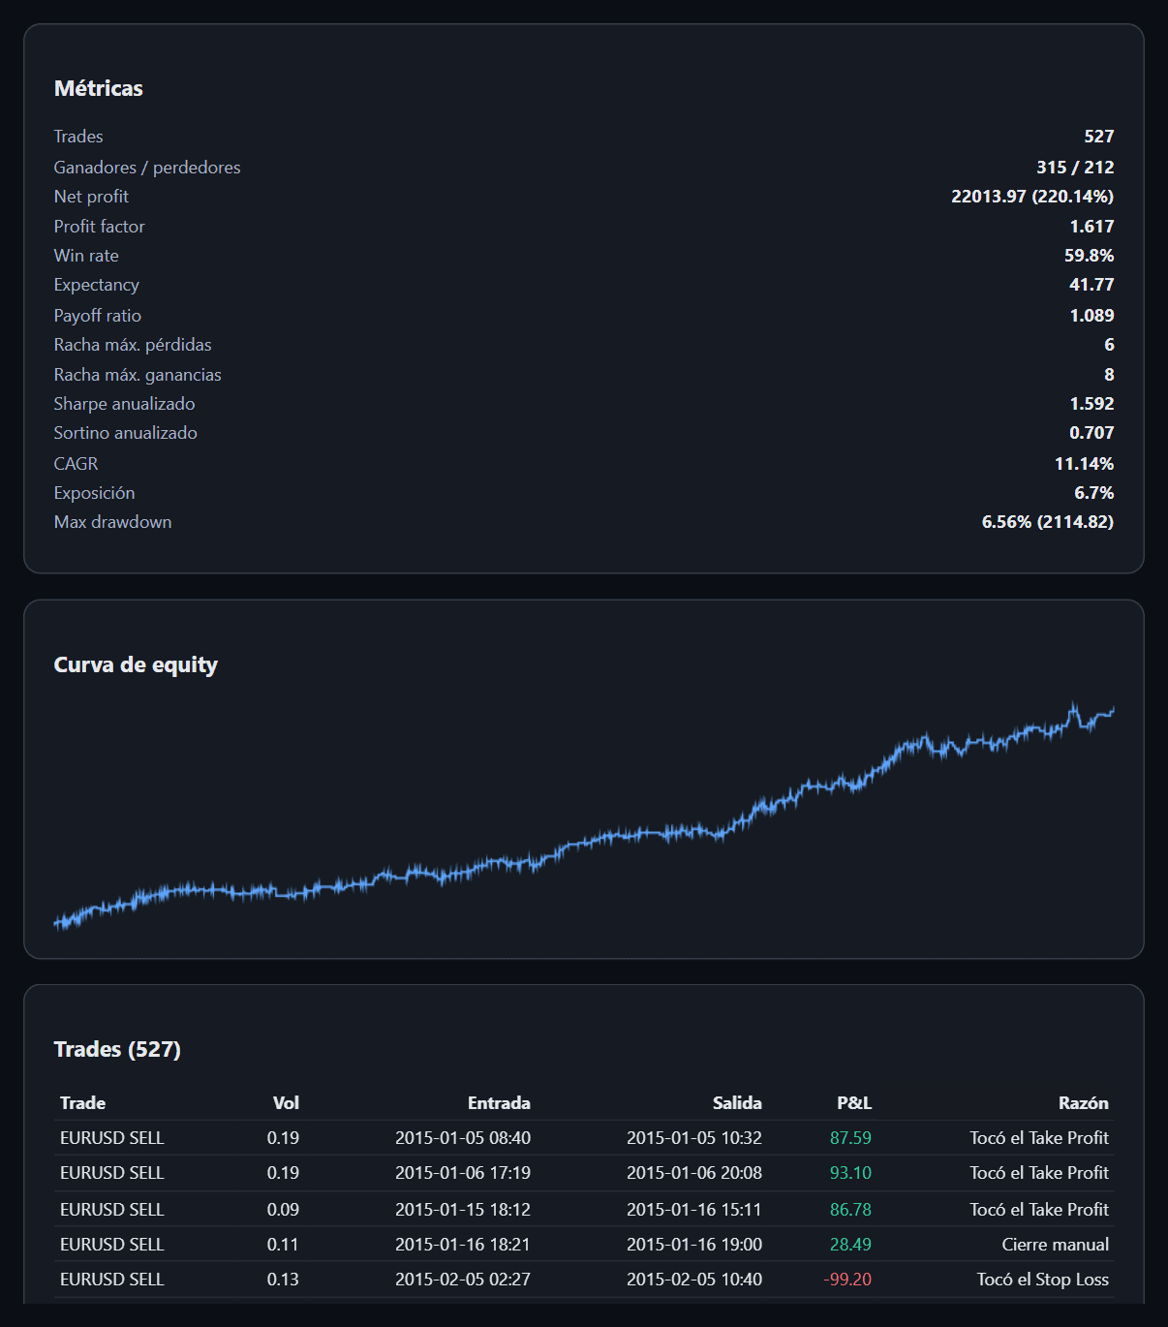Click the 'P&L' column header
Viewport: 1168px width, 1327px height.
[854, 1103]
